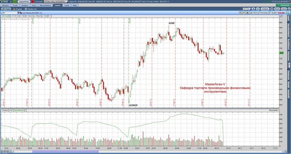Click the Setup button
The height and width of the screenshot is (154, 291).
pos(284,9)
